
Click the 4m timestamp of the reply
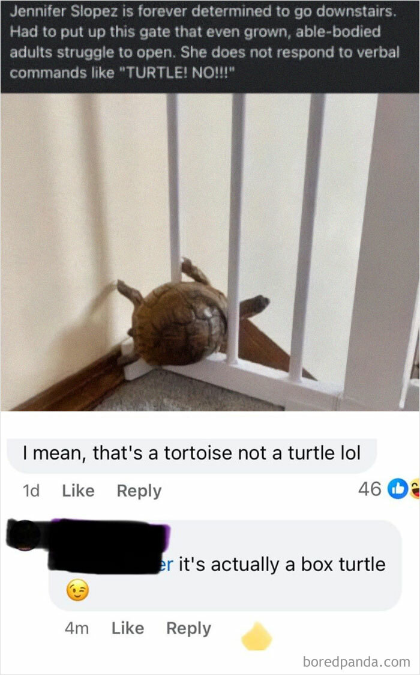click(x=77, y=628)
